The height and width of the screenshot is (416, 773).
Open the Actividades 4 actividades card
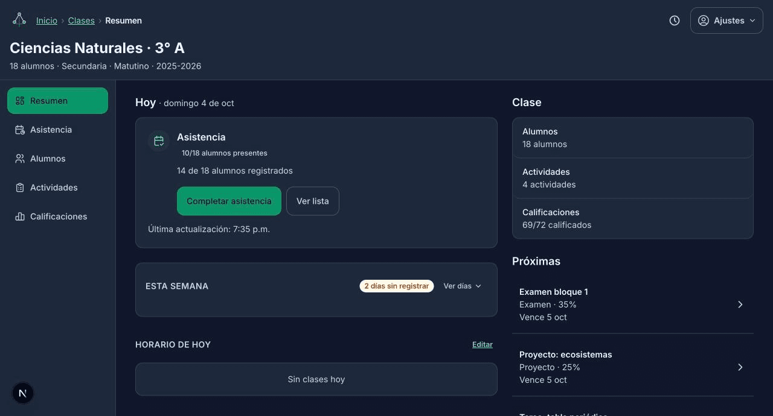pyautogui.click(x=633, y=178)
